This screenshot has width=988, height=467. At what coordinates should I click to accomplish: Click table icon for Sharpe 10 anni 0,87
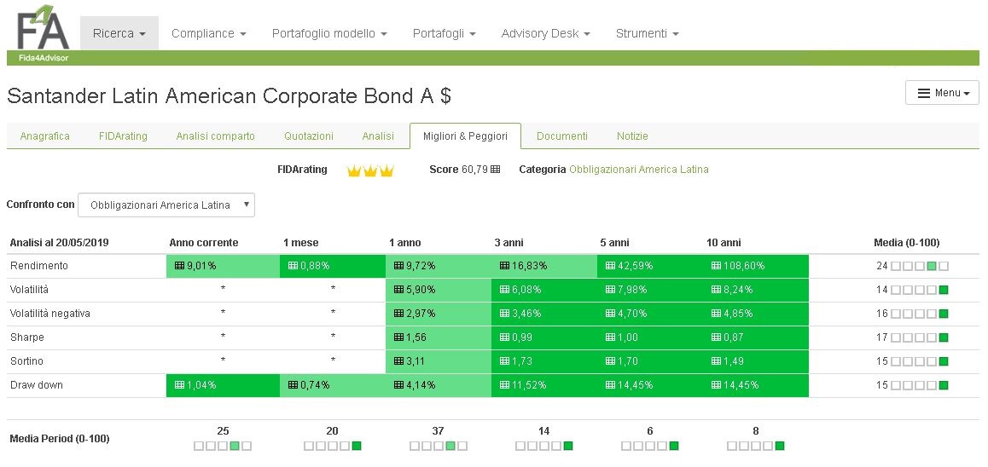(717, 337)
